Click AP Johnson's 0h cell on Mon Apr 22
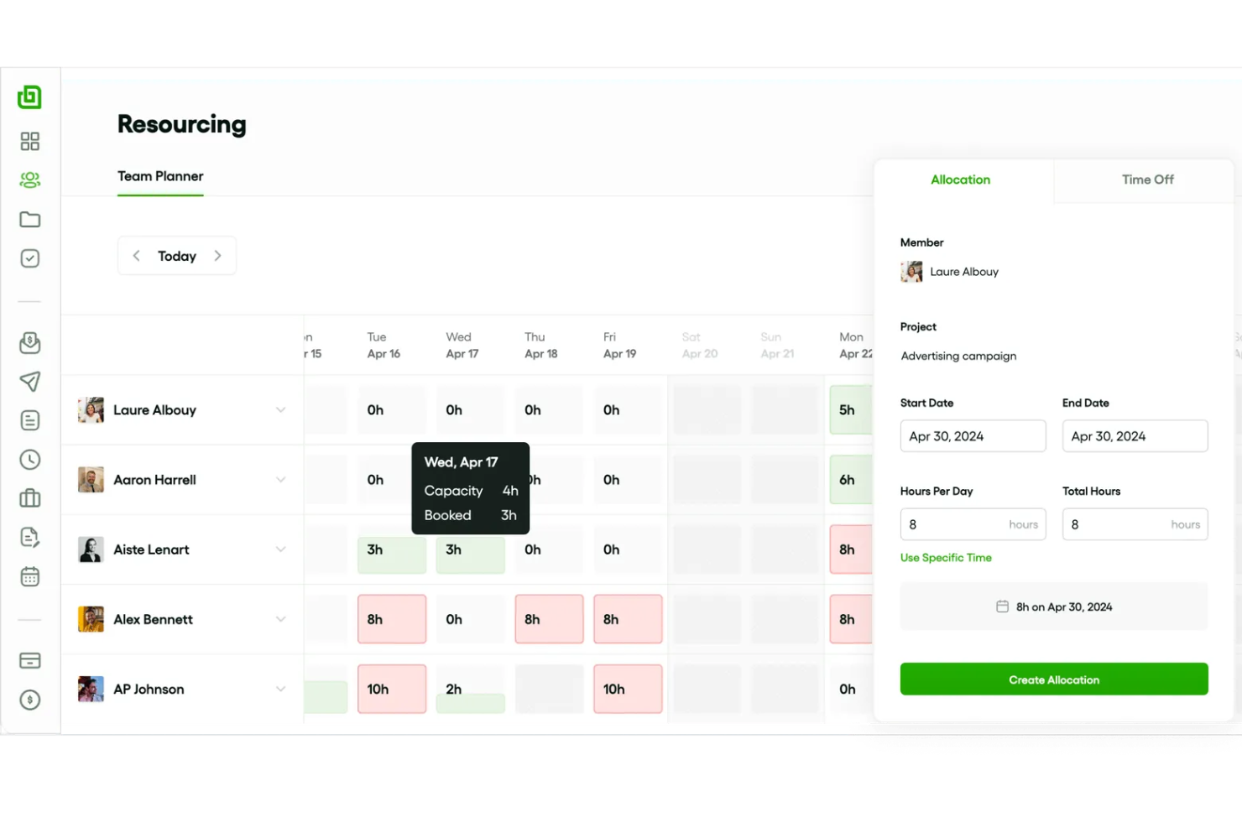This screenshot has width=1242, height=828. pos(851,689)
